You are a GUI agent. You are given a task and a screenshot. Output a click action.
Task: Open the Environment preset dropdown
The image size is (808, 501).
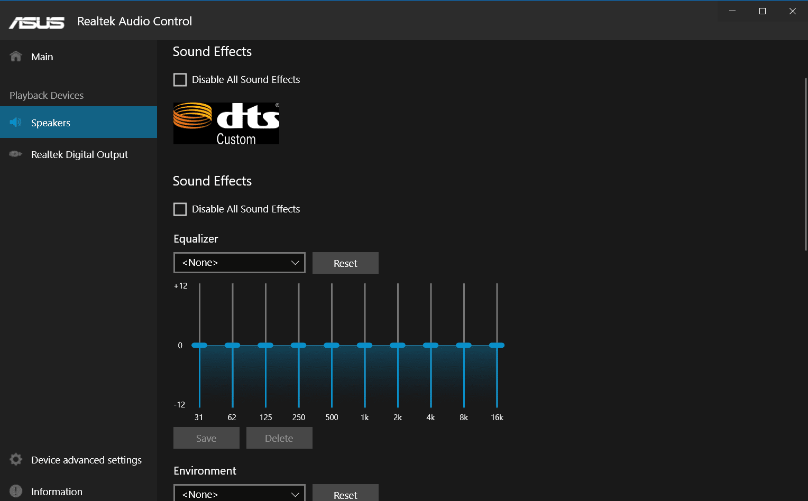click(x=240, y=493)
